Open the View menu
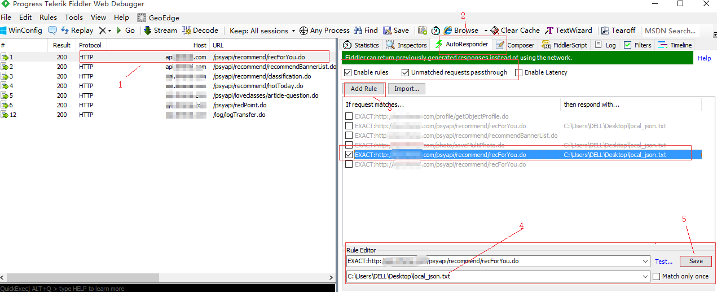The image size is (717, 292). coord(98,18)
